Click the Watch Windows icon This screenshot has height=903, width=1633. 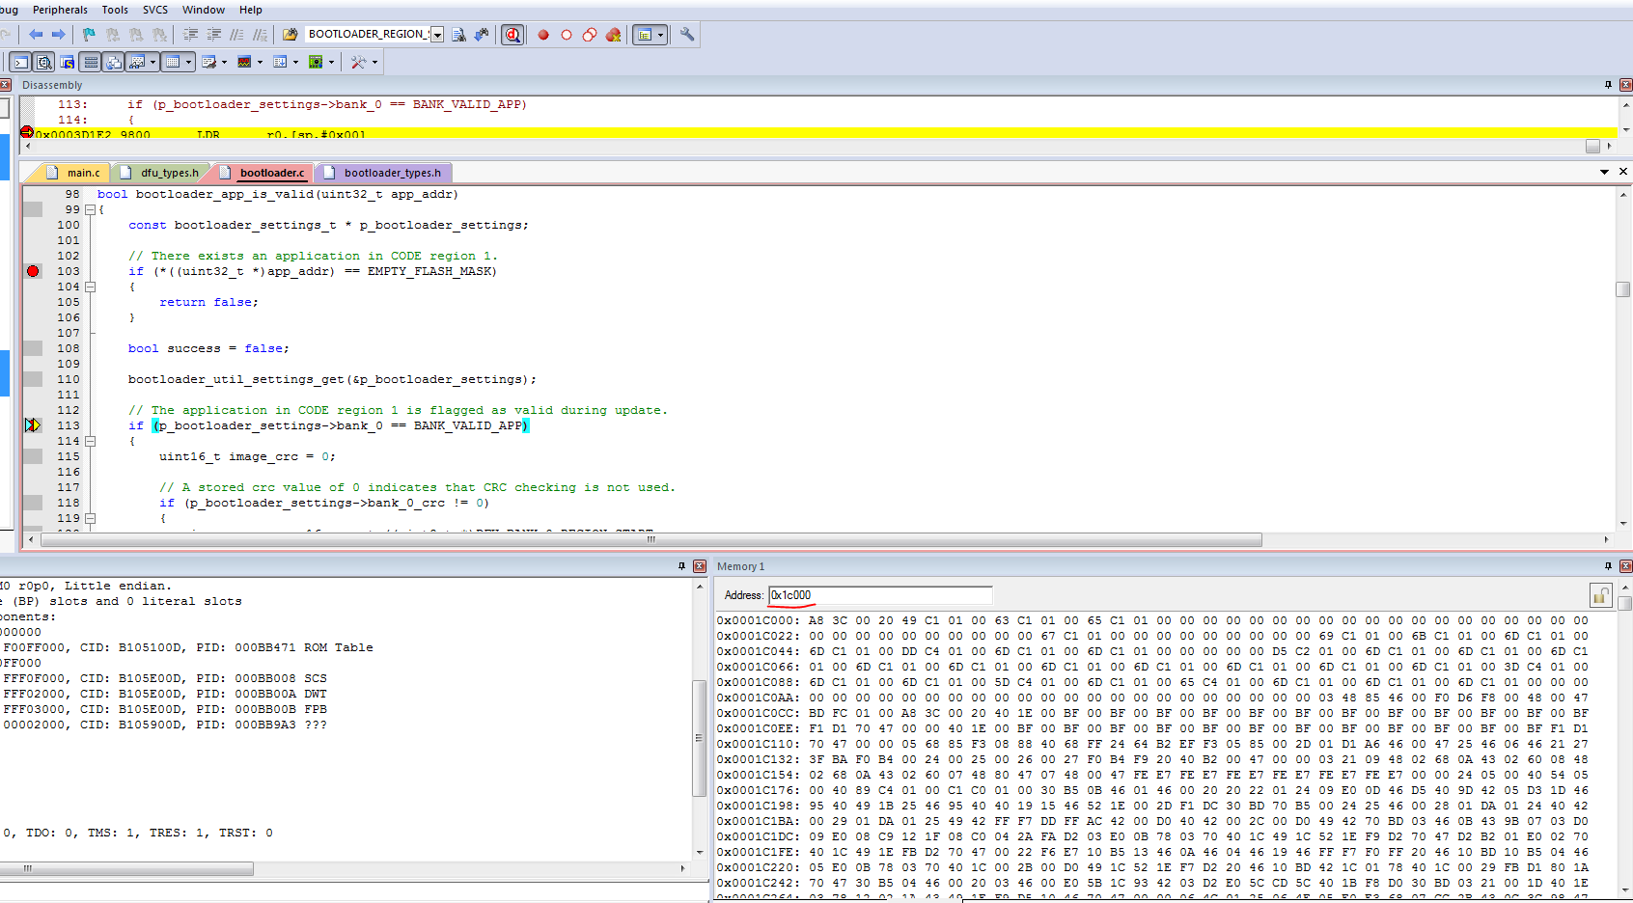click(x=137, y=62)
